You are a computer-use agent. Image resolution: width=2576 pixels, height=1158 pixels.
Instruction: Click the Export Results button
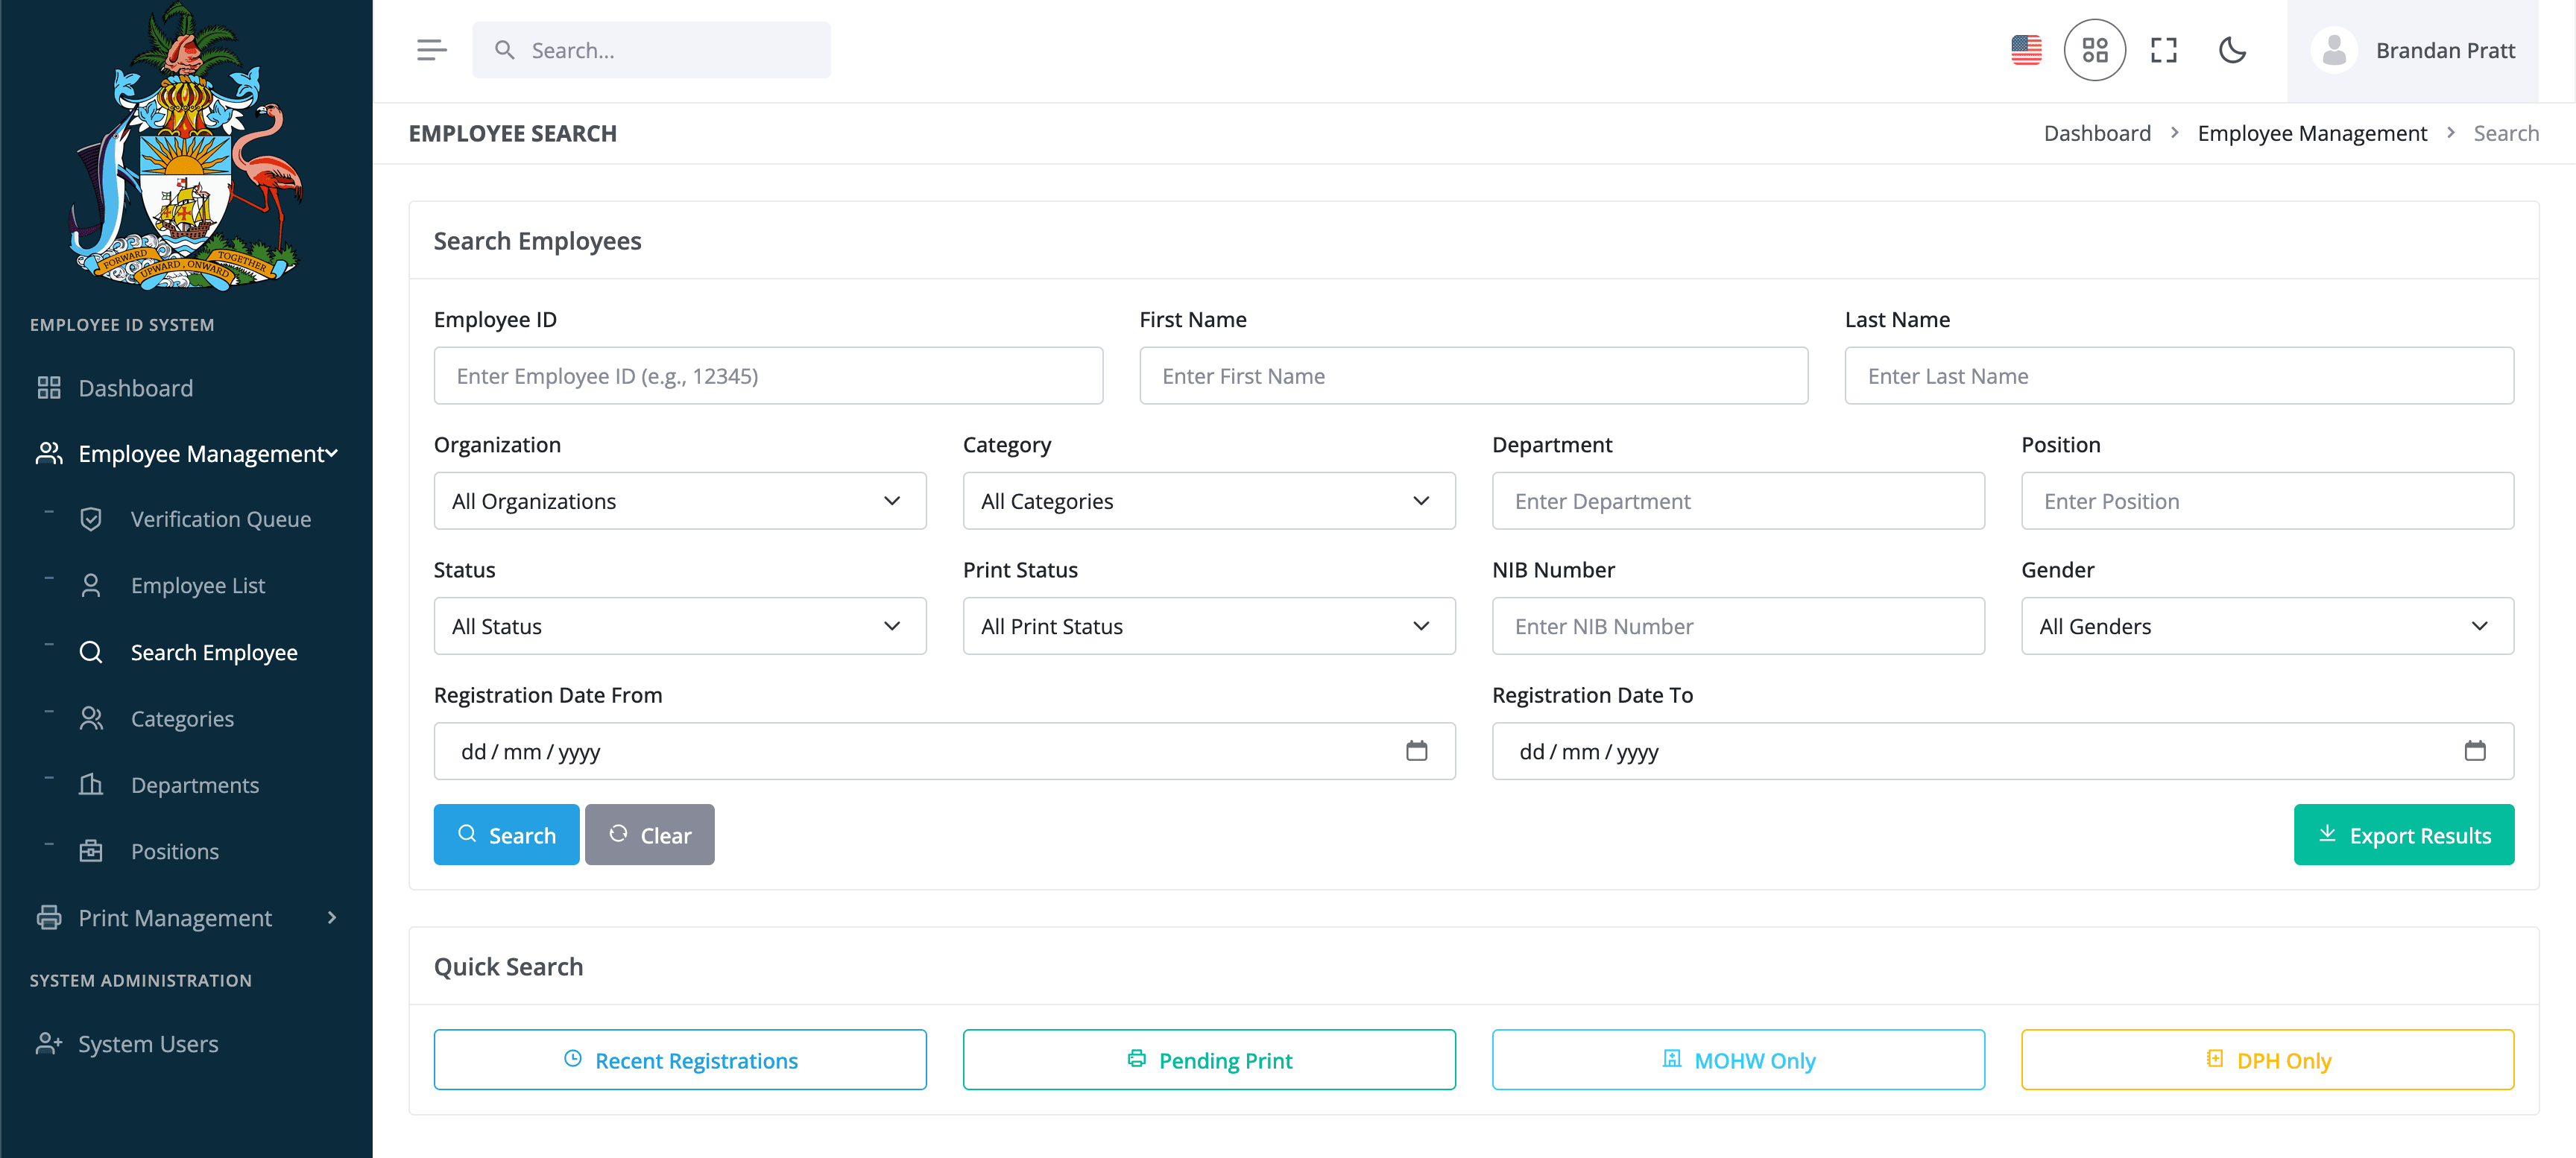[x=2404, y=834]
